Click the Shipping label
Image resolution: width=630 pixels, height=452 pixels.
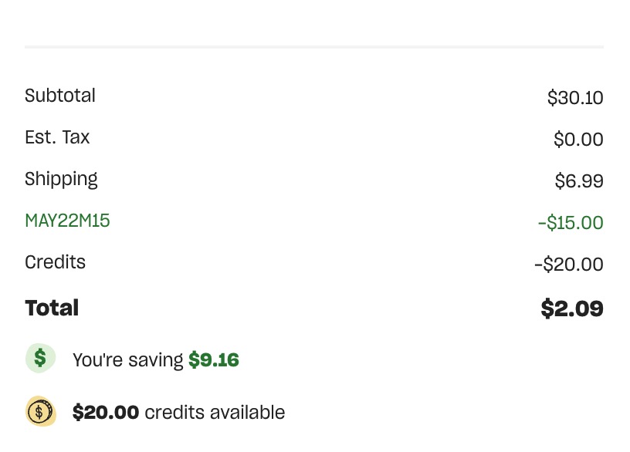61,180
